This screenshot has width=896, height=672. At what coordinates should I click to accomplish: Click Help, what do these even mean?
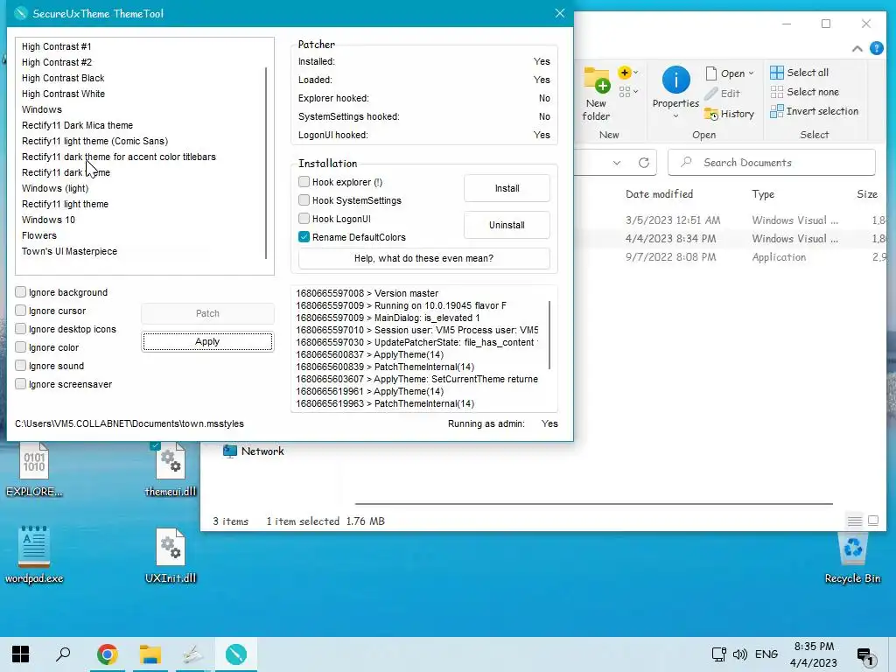[x=424, y=258]
